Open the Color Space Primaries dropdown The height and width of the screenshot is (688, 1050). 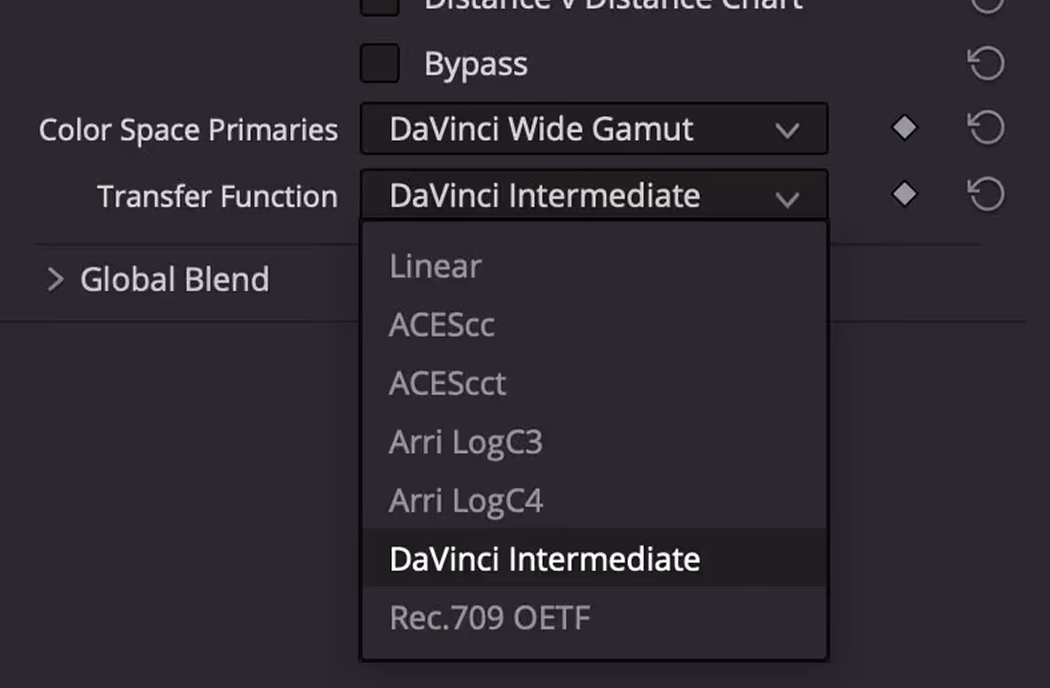(x=593, y=129)
